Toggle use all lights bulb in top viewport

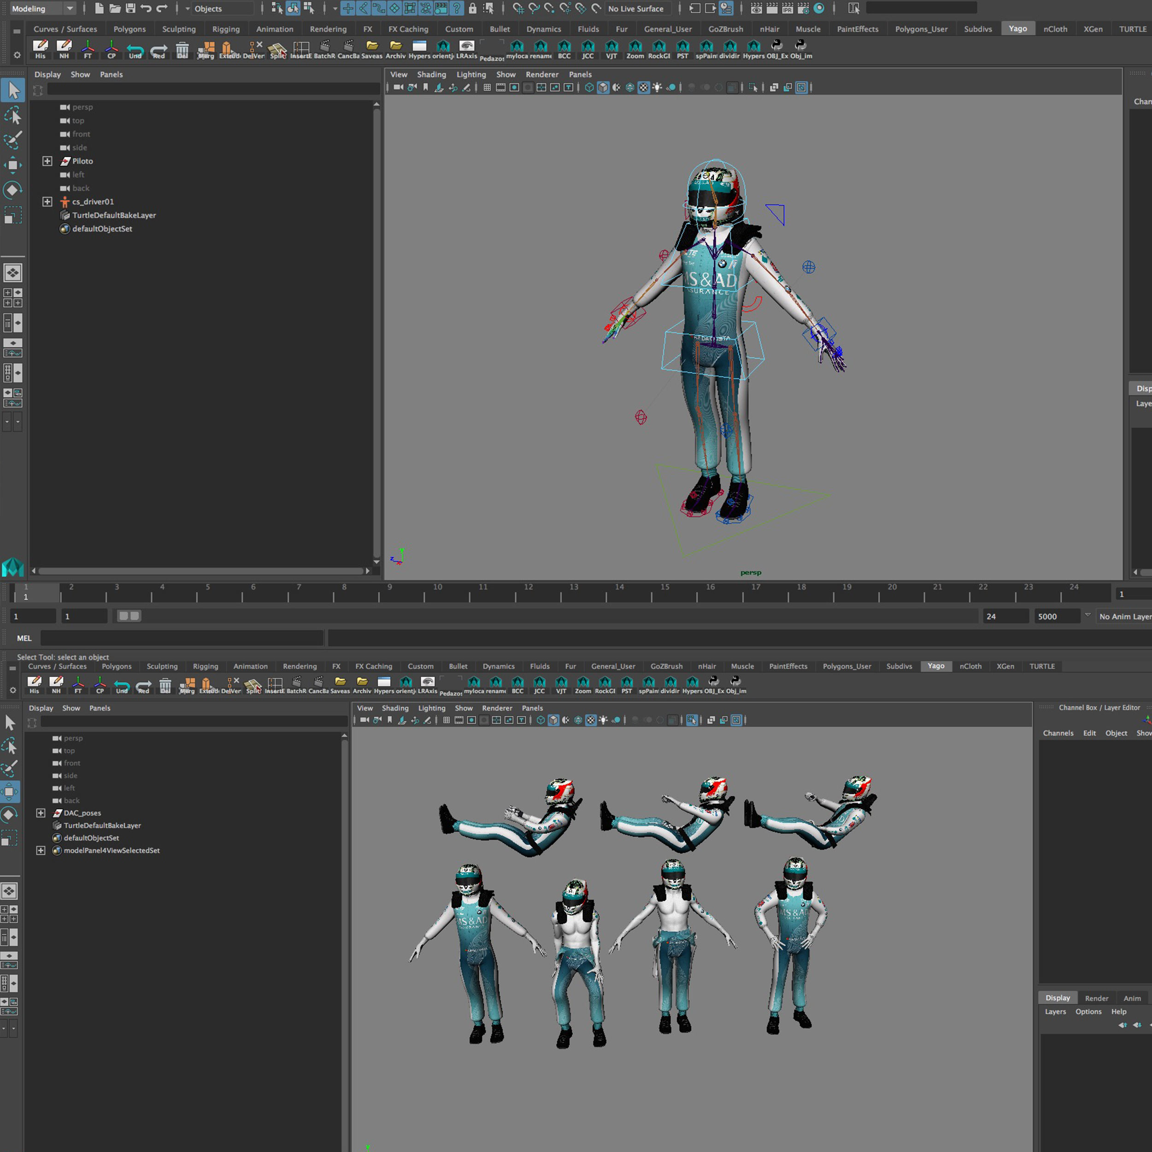[x=657, y=88]
